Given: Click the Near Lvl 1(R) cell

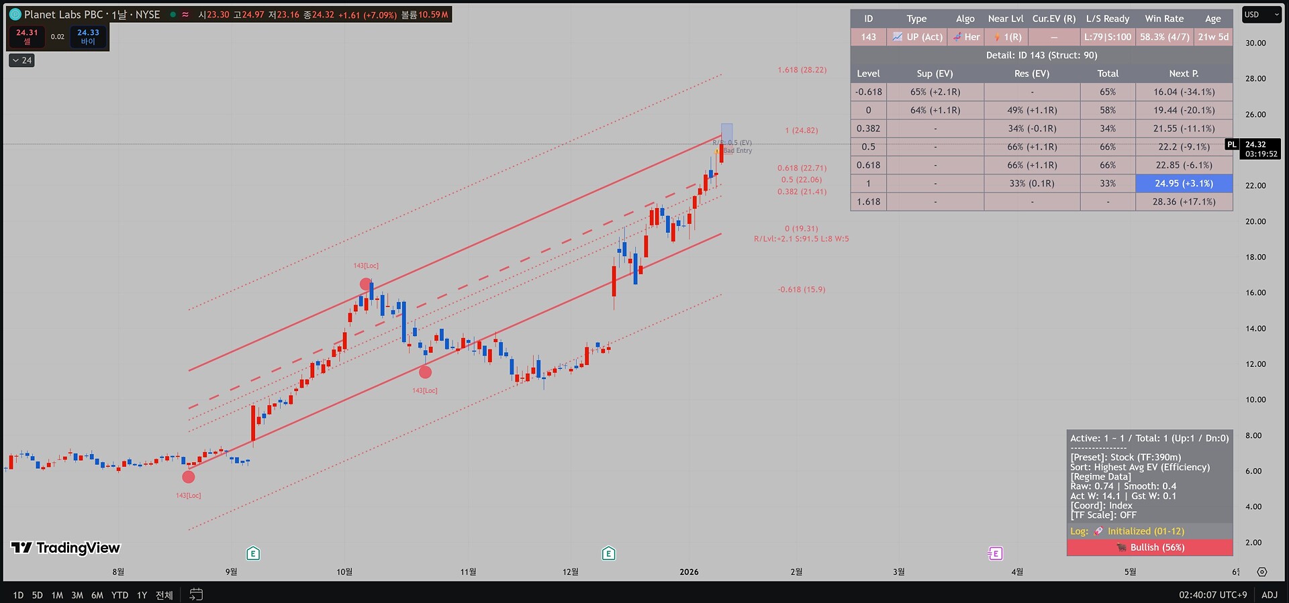Looking at the screenshot, I should 1006,37.
